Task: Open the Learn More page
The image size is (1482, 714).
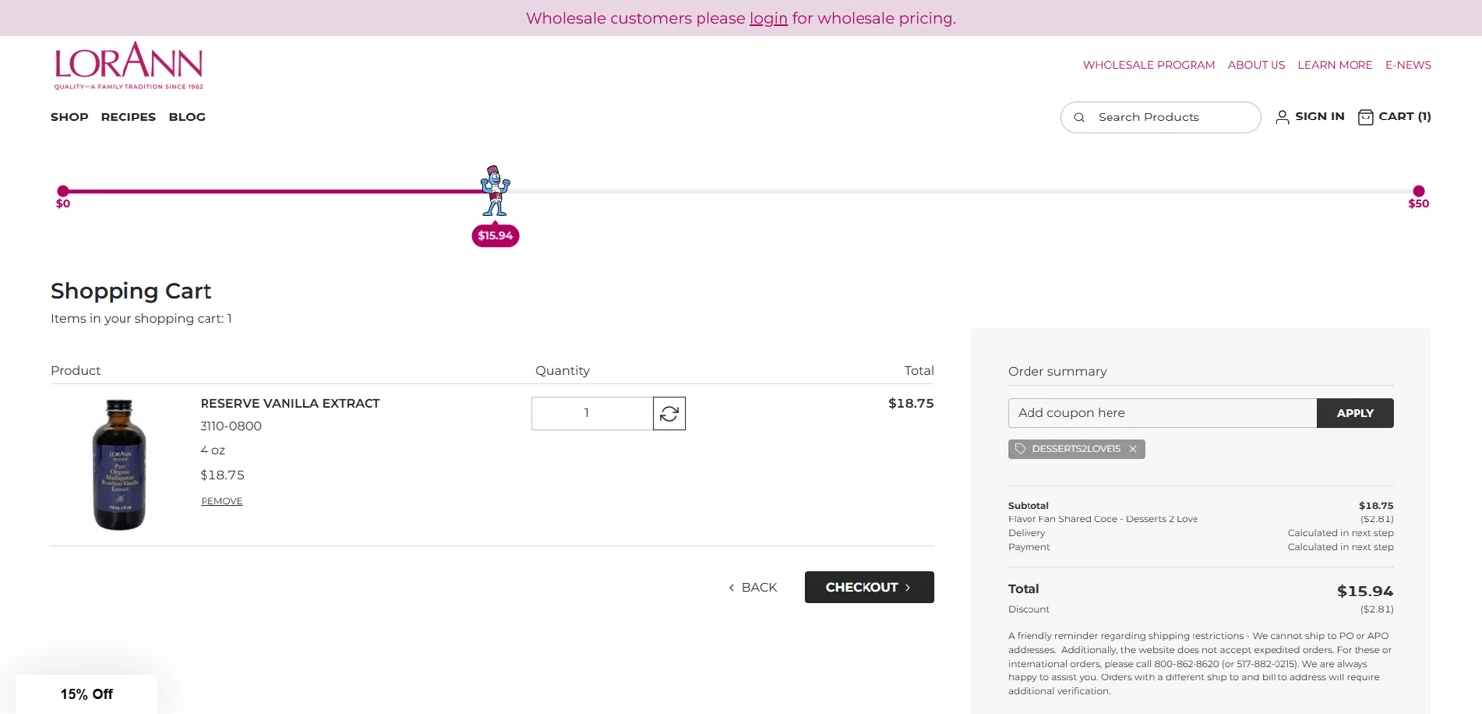Action: tap(1335, 65)
